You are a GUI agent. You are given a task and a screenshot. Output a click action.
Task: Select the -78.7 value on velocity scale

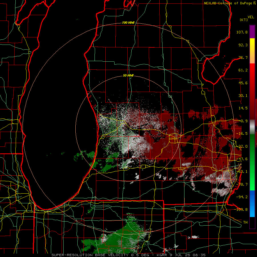(242, 184)
